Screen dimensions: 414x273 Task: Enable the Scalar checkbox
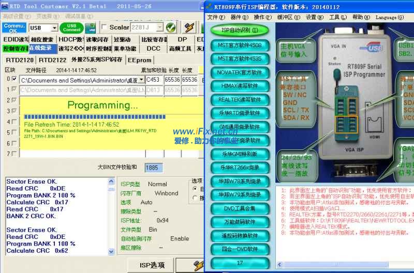click(104, 27)
